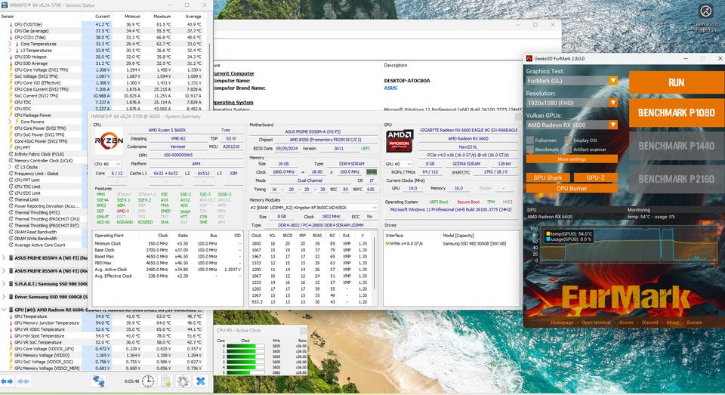Enable the Fullscreen checkbox in FurMark

click(530, 140)
